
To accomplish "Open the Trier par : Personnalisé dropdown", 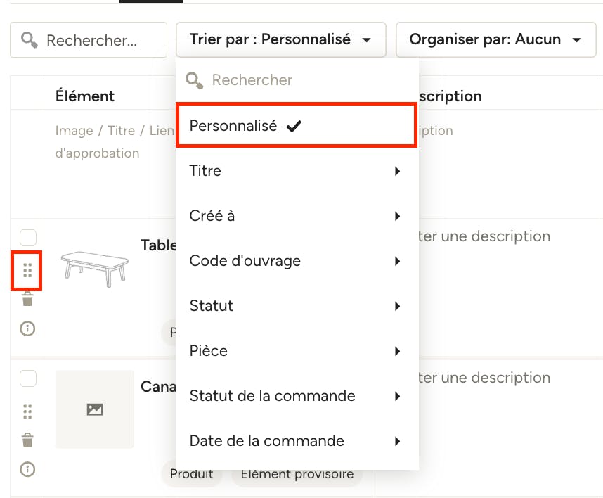I will click(280, 39).
